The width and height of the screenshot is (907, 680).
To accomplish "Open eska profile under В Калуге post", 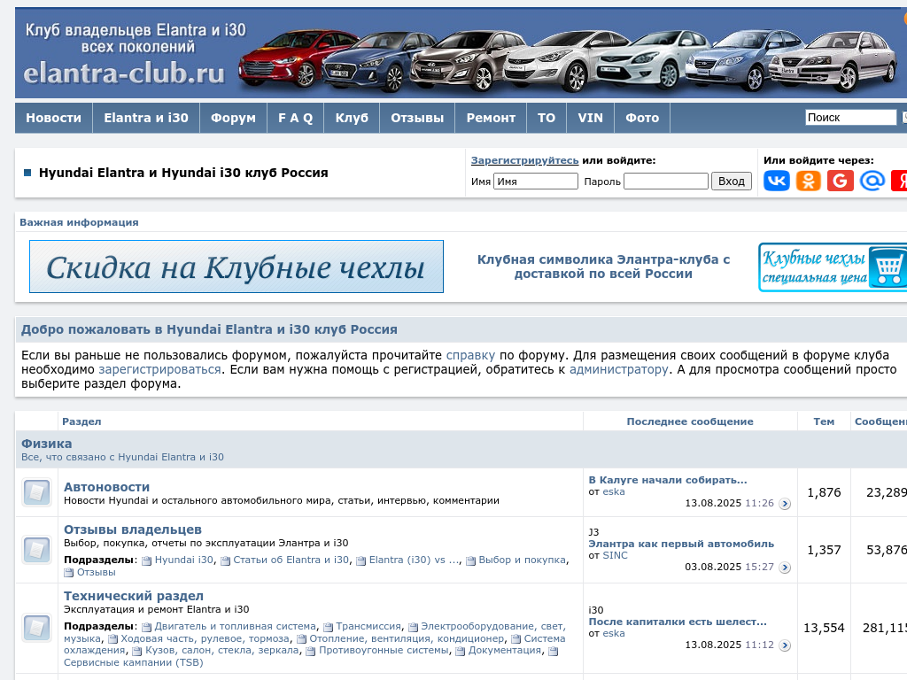I will pyautogui.click(x=614, y=491).
